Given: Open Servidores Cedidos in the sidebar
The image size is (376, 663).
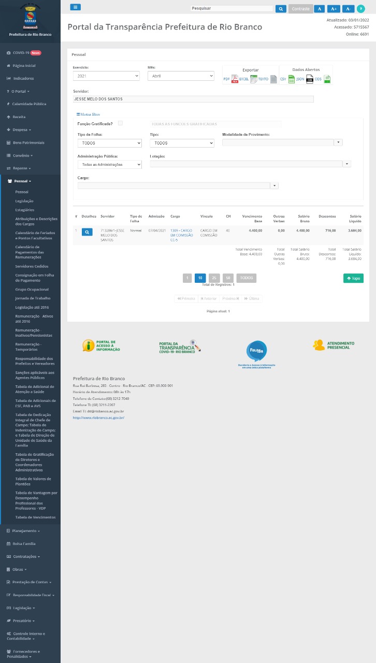Looking at the screenshot, I should pos(32,266).
